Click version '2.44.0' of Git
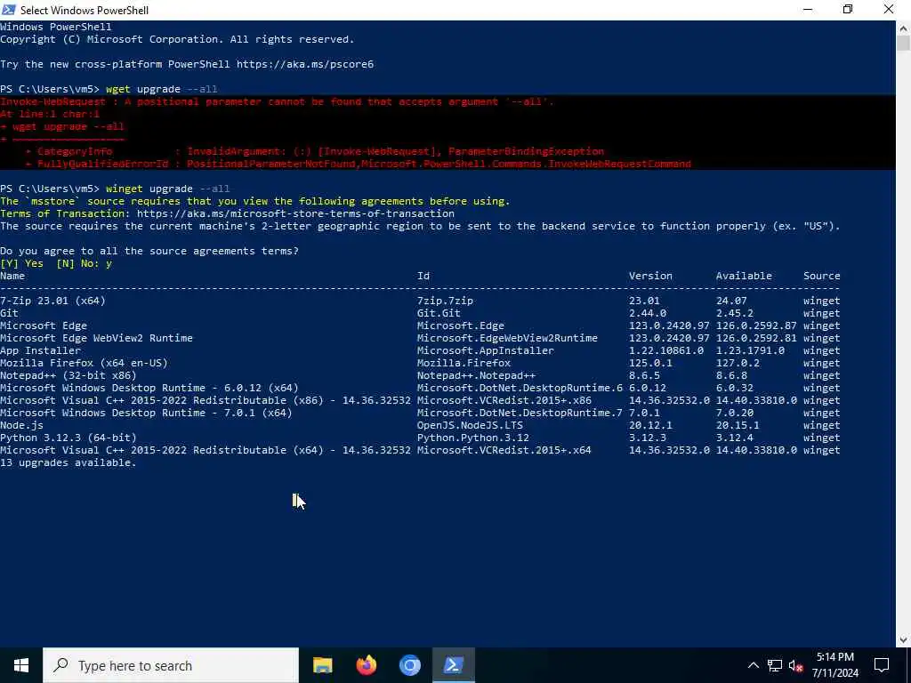The image size is (911, 683). (x=648, y=313)
